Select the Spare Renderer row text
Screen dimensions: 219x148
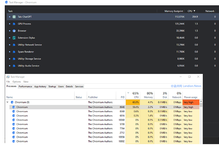pos(26,52)
